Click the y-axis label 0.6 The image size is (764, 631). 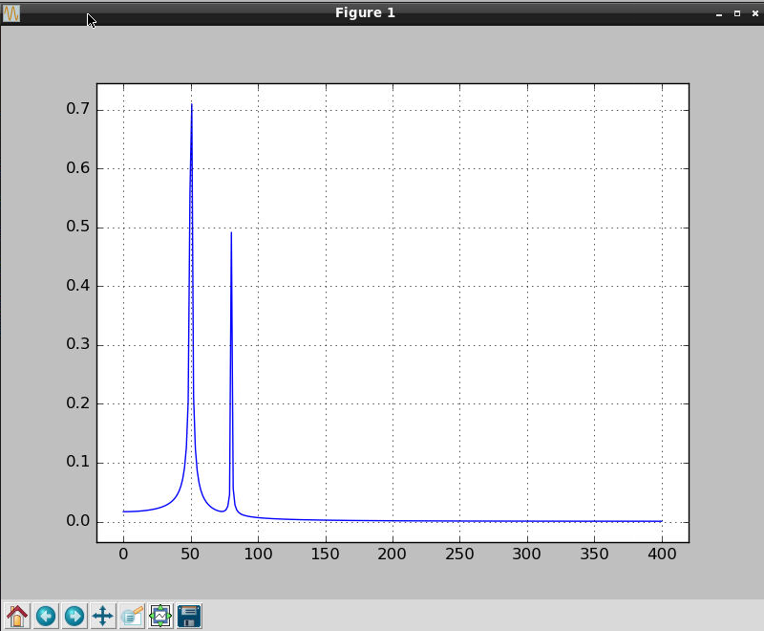pyautogui.click(x=78, y=167)
